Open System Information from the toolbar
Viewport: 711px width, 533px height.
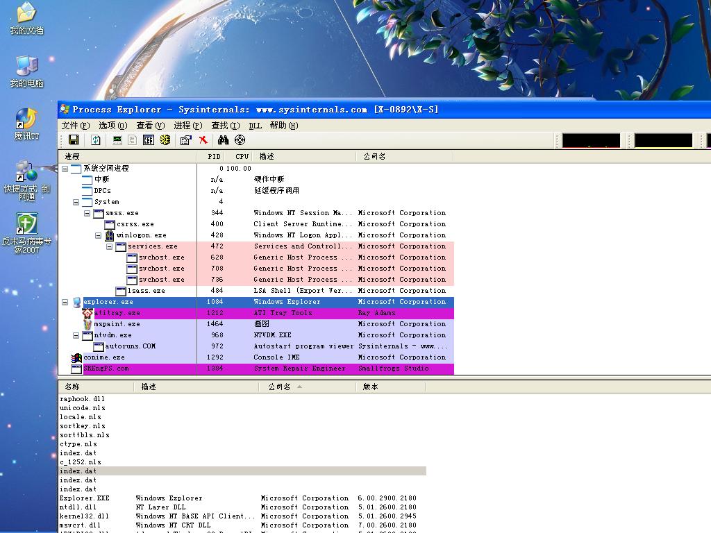[117, 140]
